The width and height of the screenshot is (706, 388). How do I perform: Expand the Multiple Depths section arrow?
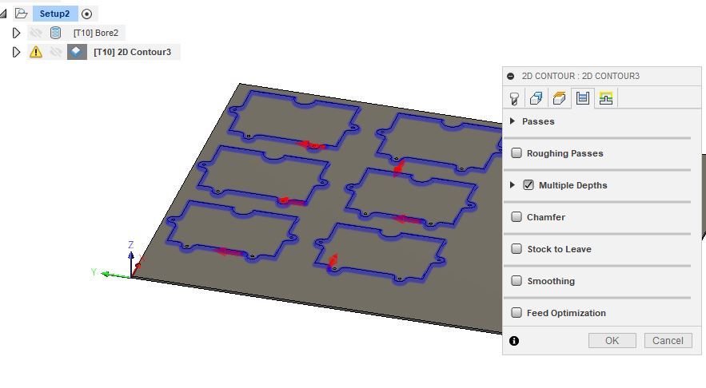point(513,184)
